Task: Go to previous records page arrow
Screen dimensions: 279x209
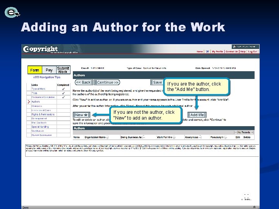Action: point(236,132)
